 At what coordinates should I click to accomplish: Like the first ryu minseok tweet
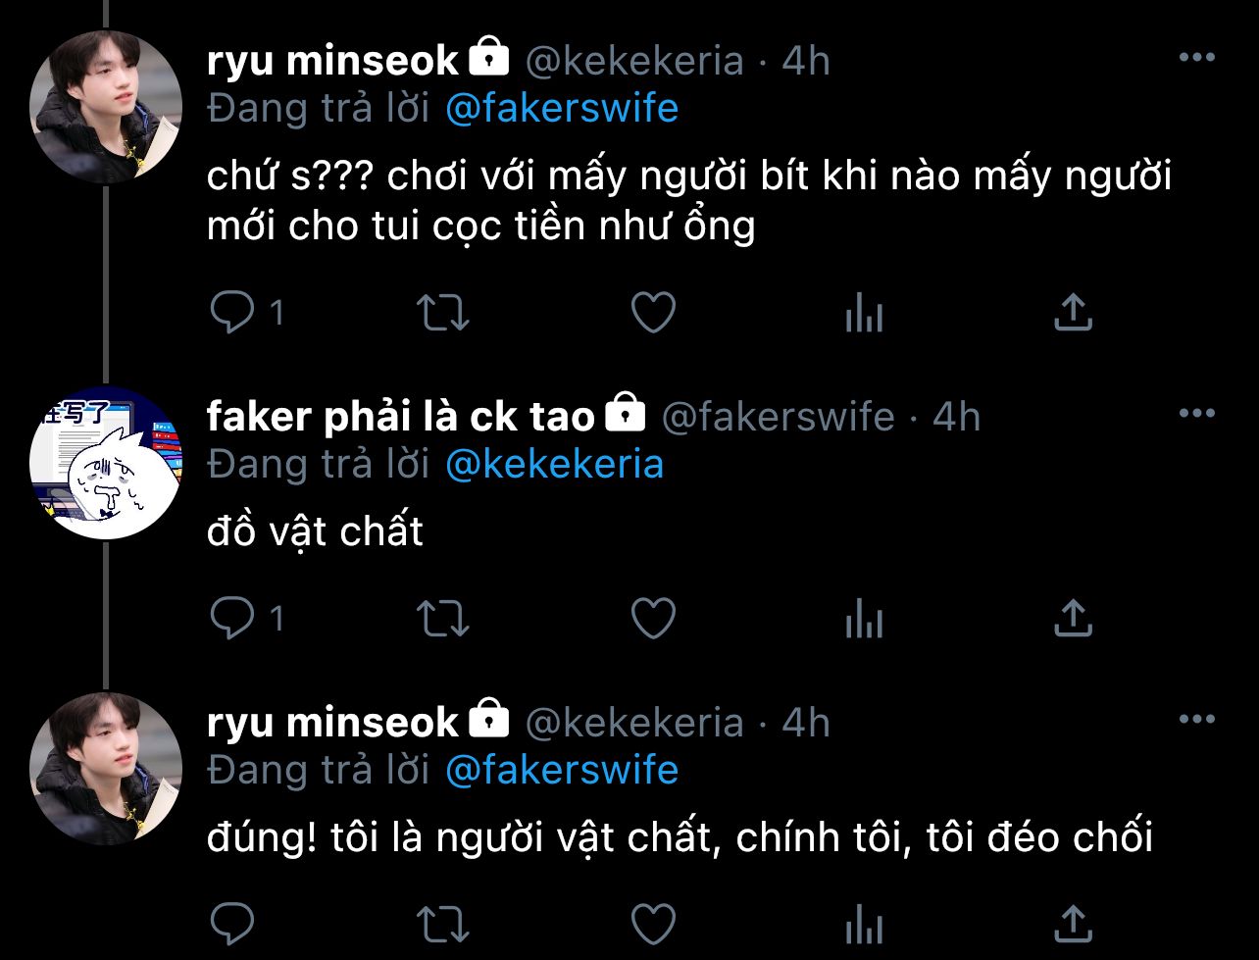[x=652, y=313]
